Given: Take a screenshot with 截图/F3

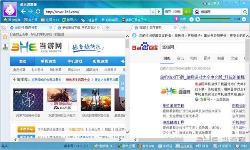Looking at the screenshot, I should (70, 20).
